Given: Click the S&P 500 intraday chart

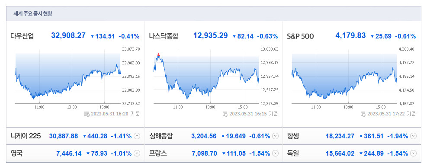Looking at the screenshot, I should [x=344, y=76].
